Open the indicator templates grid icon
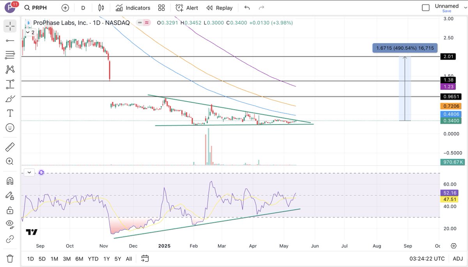The height and width of the screenshot is (267, 468). [x=161, y=8]
